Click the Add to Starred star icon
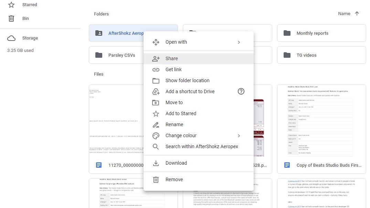 pyautogui.click(x=156, y=113)
